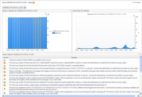This screenshot has width=142, height=97.
Task: Click warning icon for Web Server unavailable alarm
Action: [5, 60]
